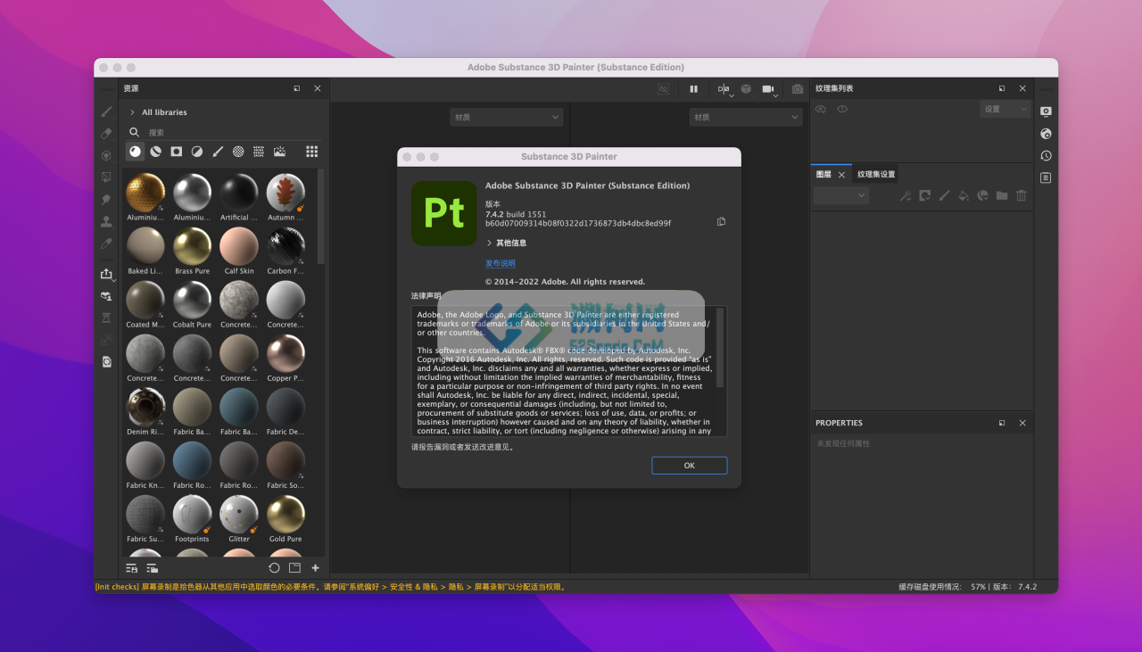Undock the 资源 panel
This screenshot has width=1142, height=652.
(297, 88)
